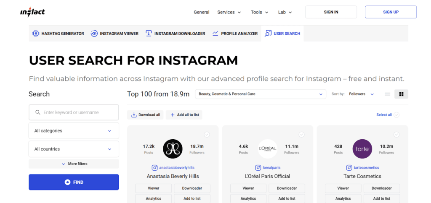Screen dimensions: 431x203
Task: Click the Select all link
Action: pos(384,115)
